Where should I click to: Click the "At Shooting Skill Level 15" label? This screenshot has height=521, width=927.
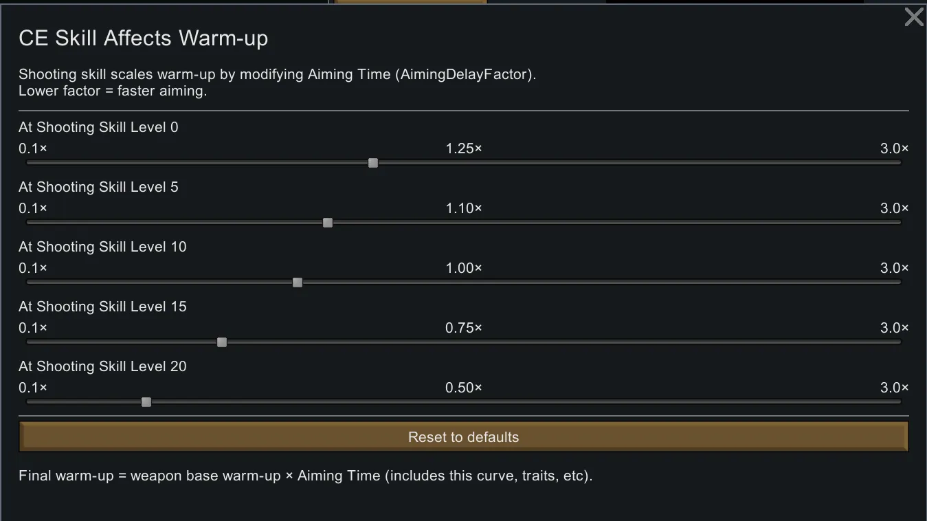tap(102, 307)
